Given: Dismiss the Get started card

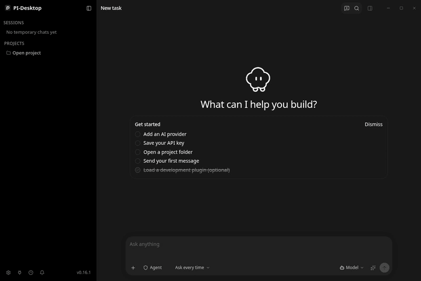Looking at the screenshot, I should point(374,124).
